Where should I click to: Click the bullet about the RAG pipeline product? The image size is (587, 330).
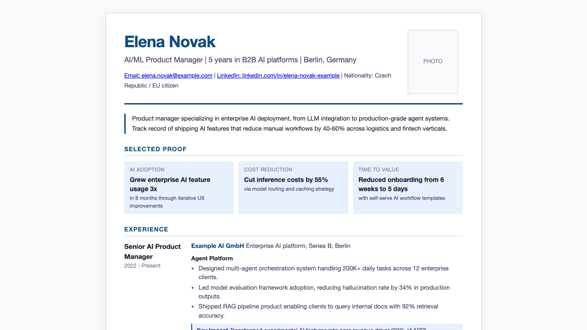click(319, 311)
